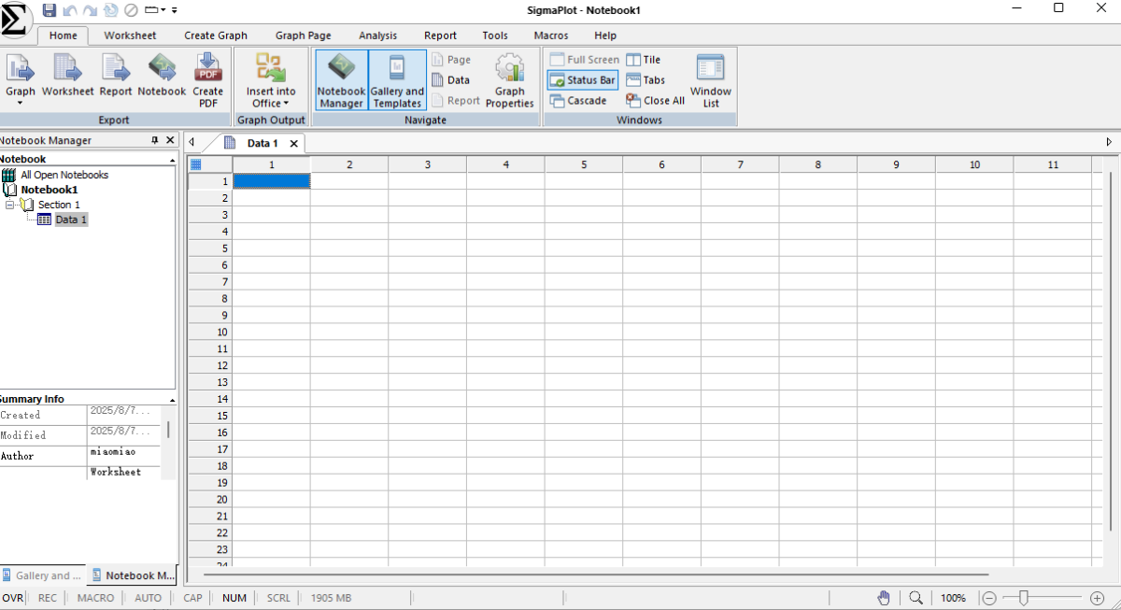The height and width of the screenshot is (610, 1121).
Task: Select the pan hand tool in status bar
Action: pyautogui.click(x=884, y=598)
